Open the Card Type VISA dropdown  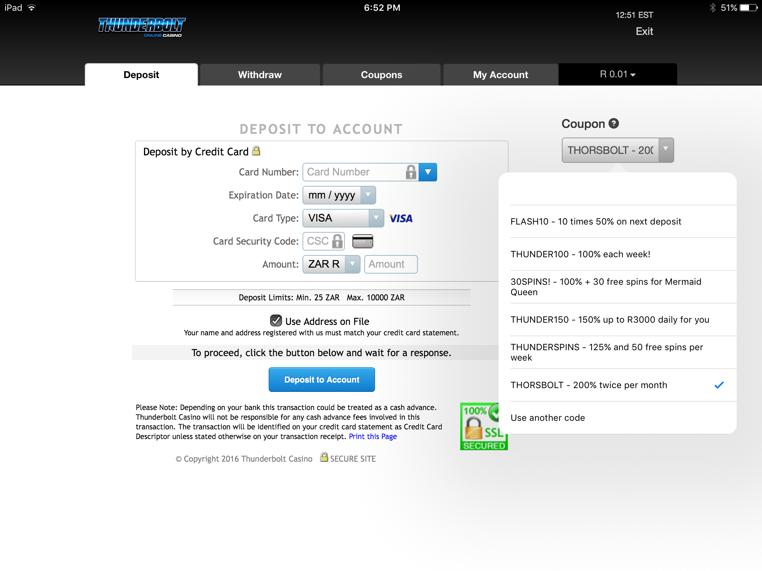(343, 218)
